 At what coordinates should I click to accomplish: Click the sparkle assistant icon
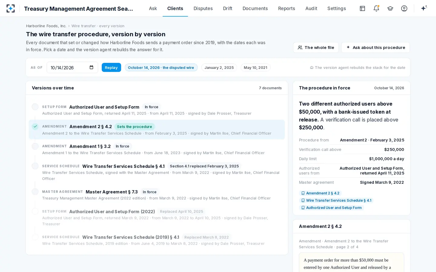click(x=424, y=8)
